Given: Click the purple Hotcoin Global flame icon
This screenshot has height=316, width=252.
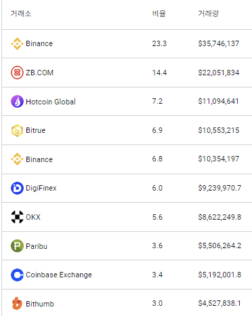Looking at the screenshot, I should point(17,102).
